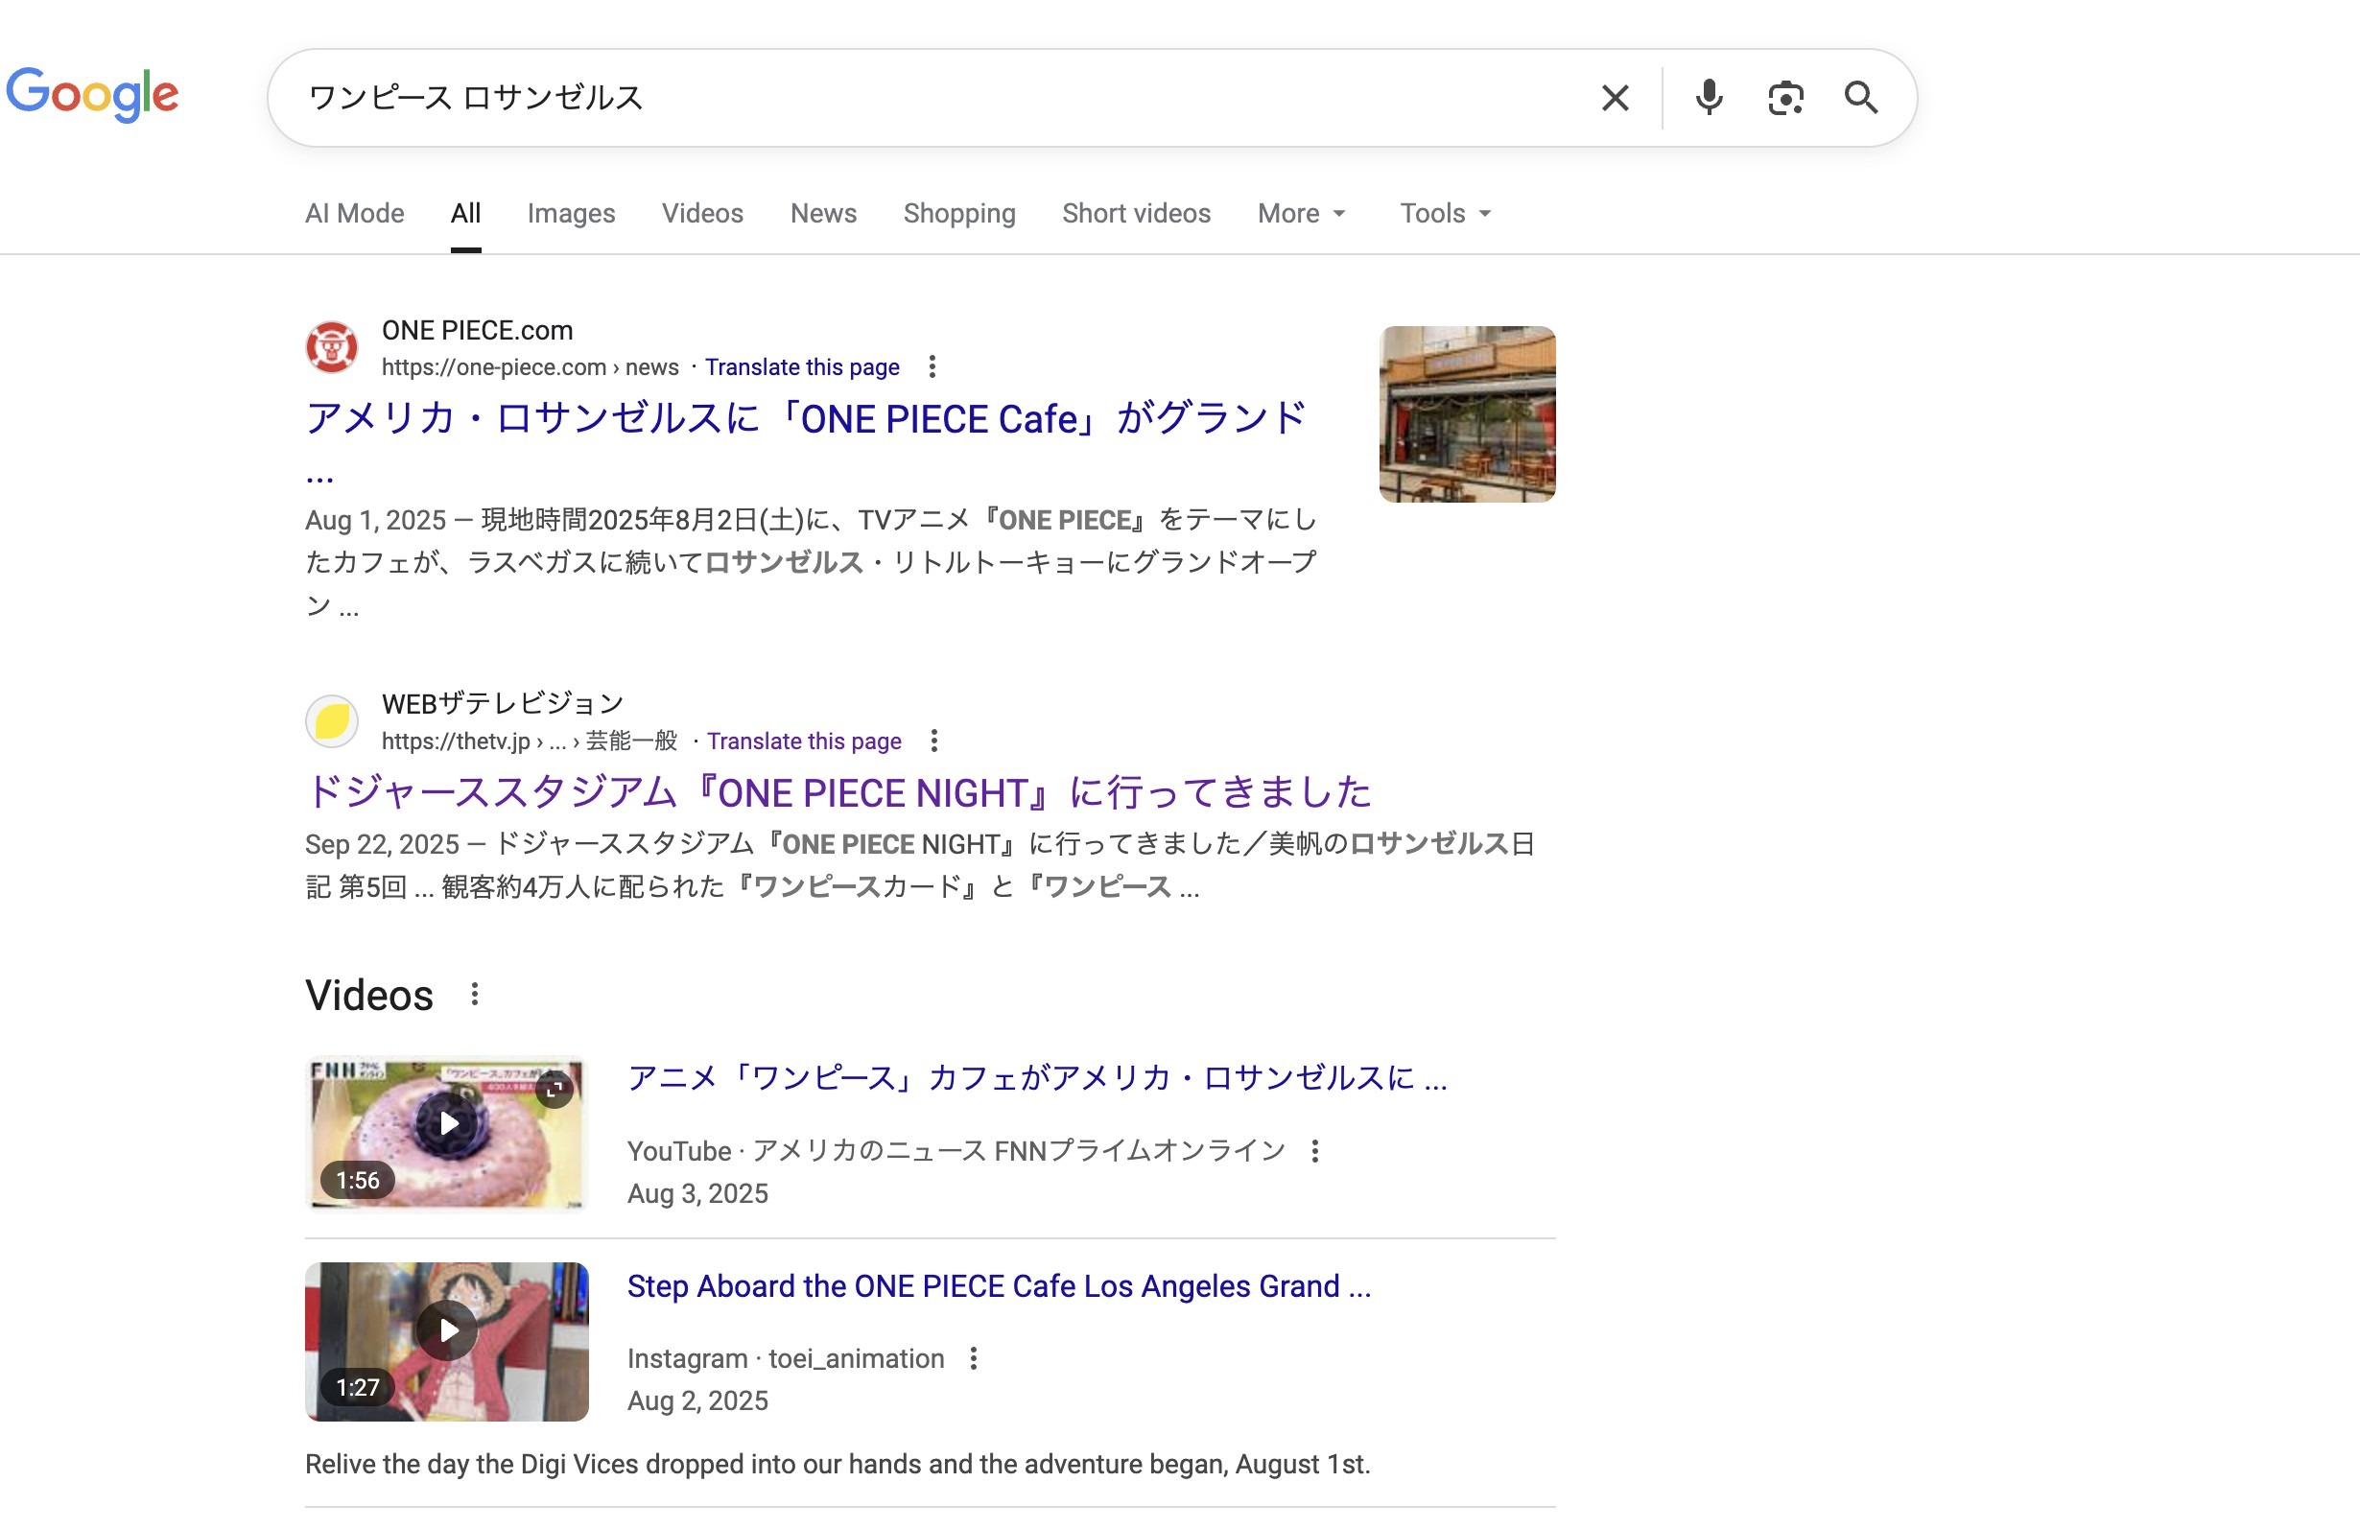The image size is (2360, 1529).
Task: Start voice search with microphone icon
Action: [x=1709, y=98]
